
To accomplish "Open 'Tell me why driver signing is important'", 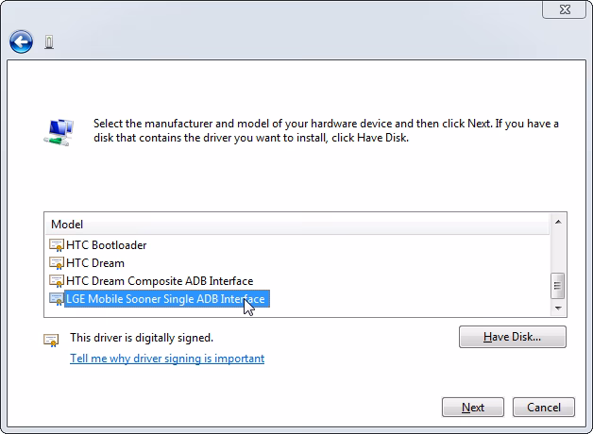I will 167,359.
